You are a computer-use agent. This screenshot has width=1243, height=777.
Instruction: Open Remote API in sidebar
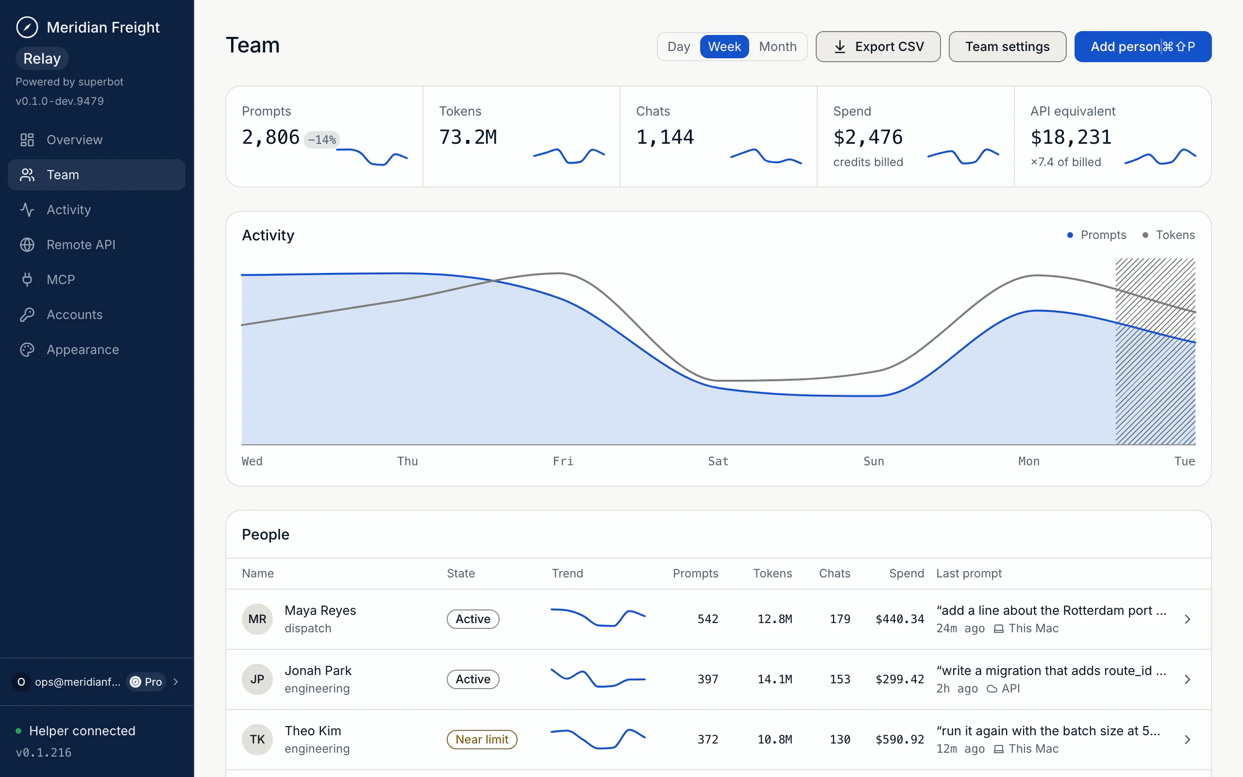coord(97,245)
